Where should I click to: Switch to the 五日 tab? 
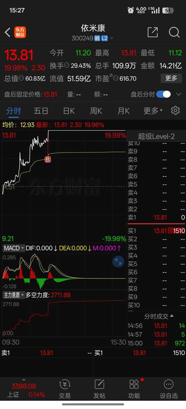coord(41,111)
